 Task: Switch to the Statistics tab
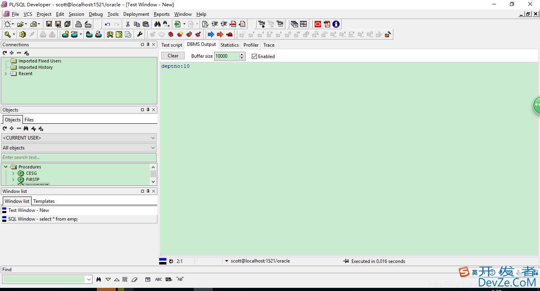[230, 45]
